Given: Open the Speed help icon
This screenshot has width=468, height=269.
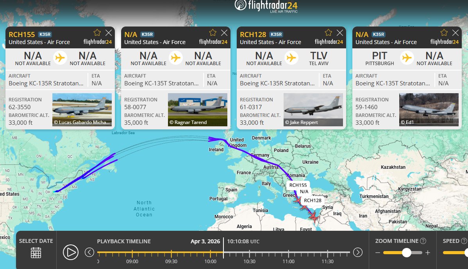Looking at the screenshot, I should [x=464, y=241].
